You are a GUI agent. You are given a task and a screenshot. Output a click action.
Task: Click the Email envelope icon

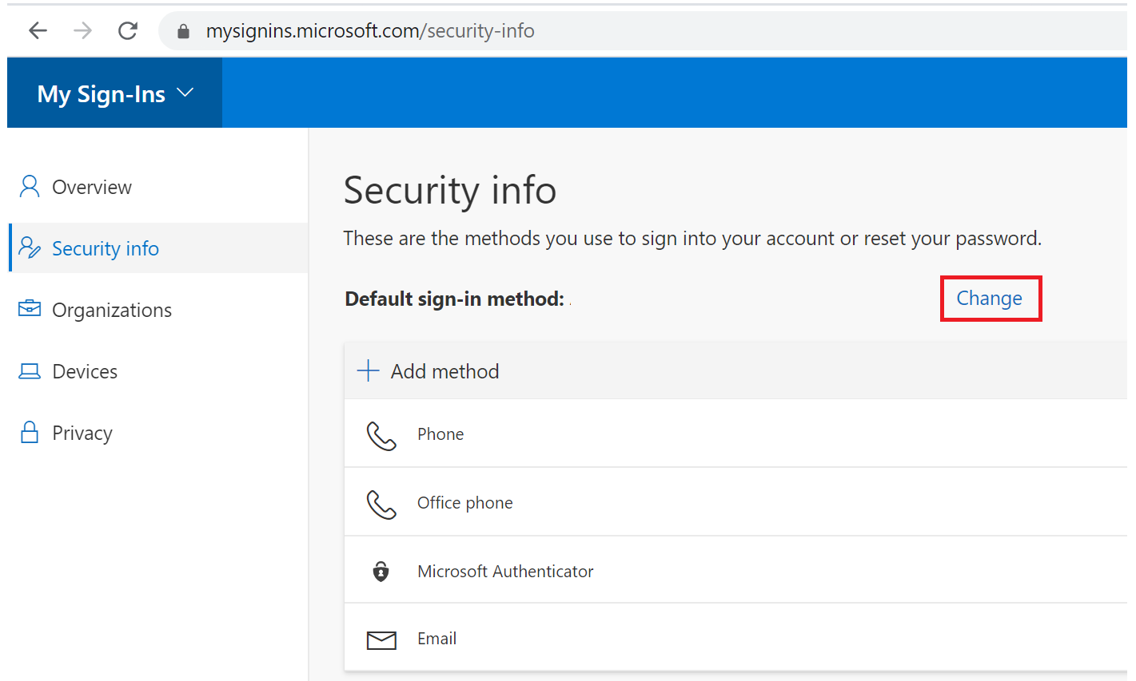[x=381, y=639]
